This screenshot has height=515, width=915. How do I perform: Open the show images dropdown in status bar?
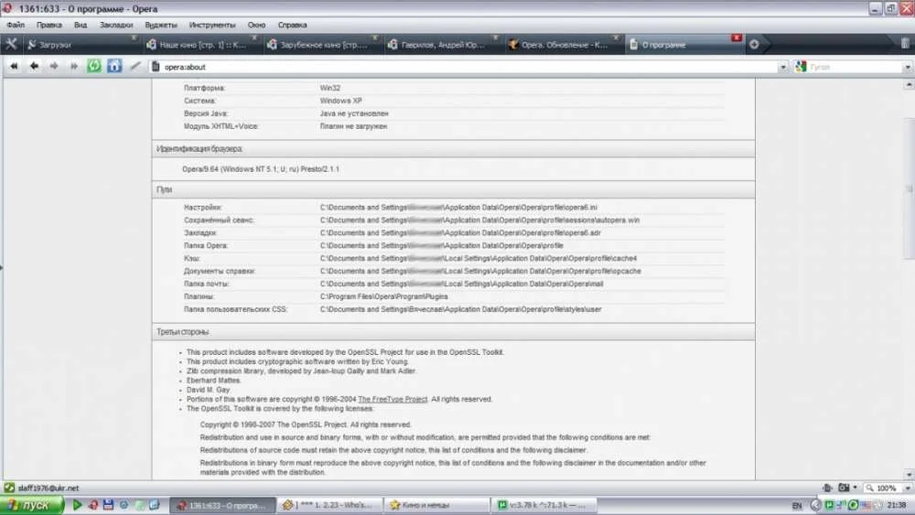(x=855, y=488)
